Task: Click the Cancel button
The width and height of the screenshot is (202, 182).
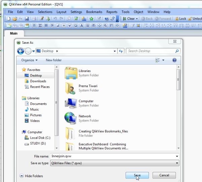Action: [164, 175]
